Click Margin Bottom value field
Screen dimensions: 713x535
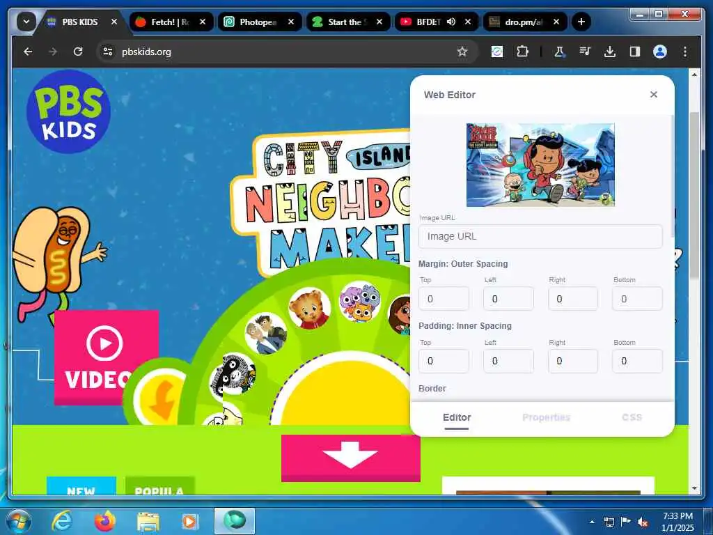pyautogui.click(x=638, y=299)
